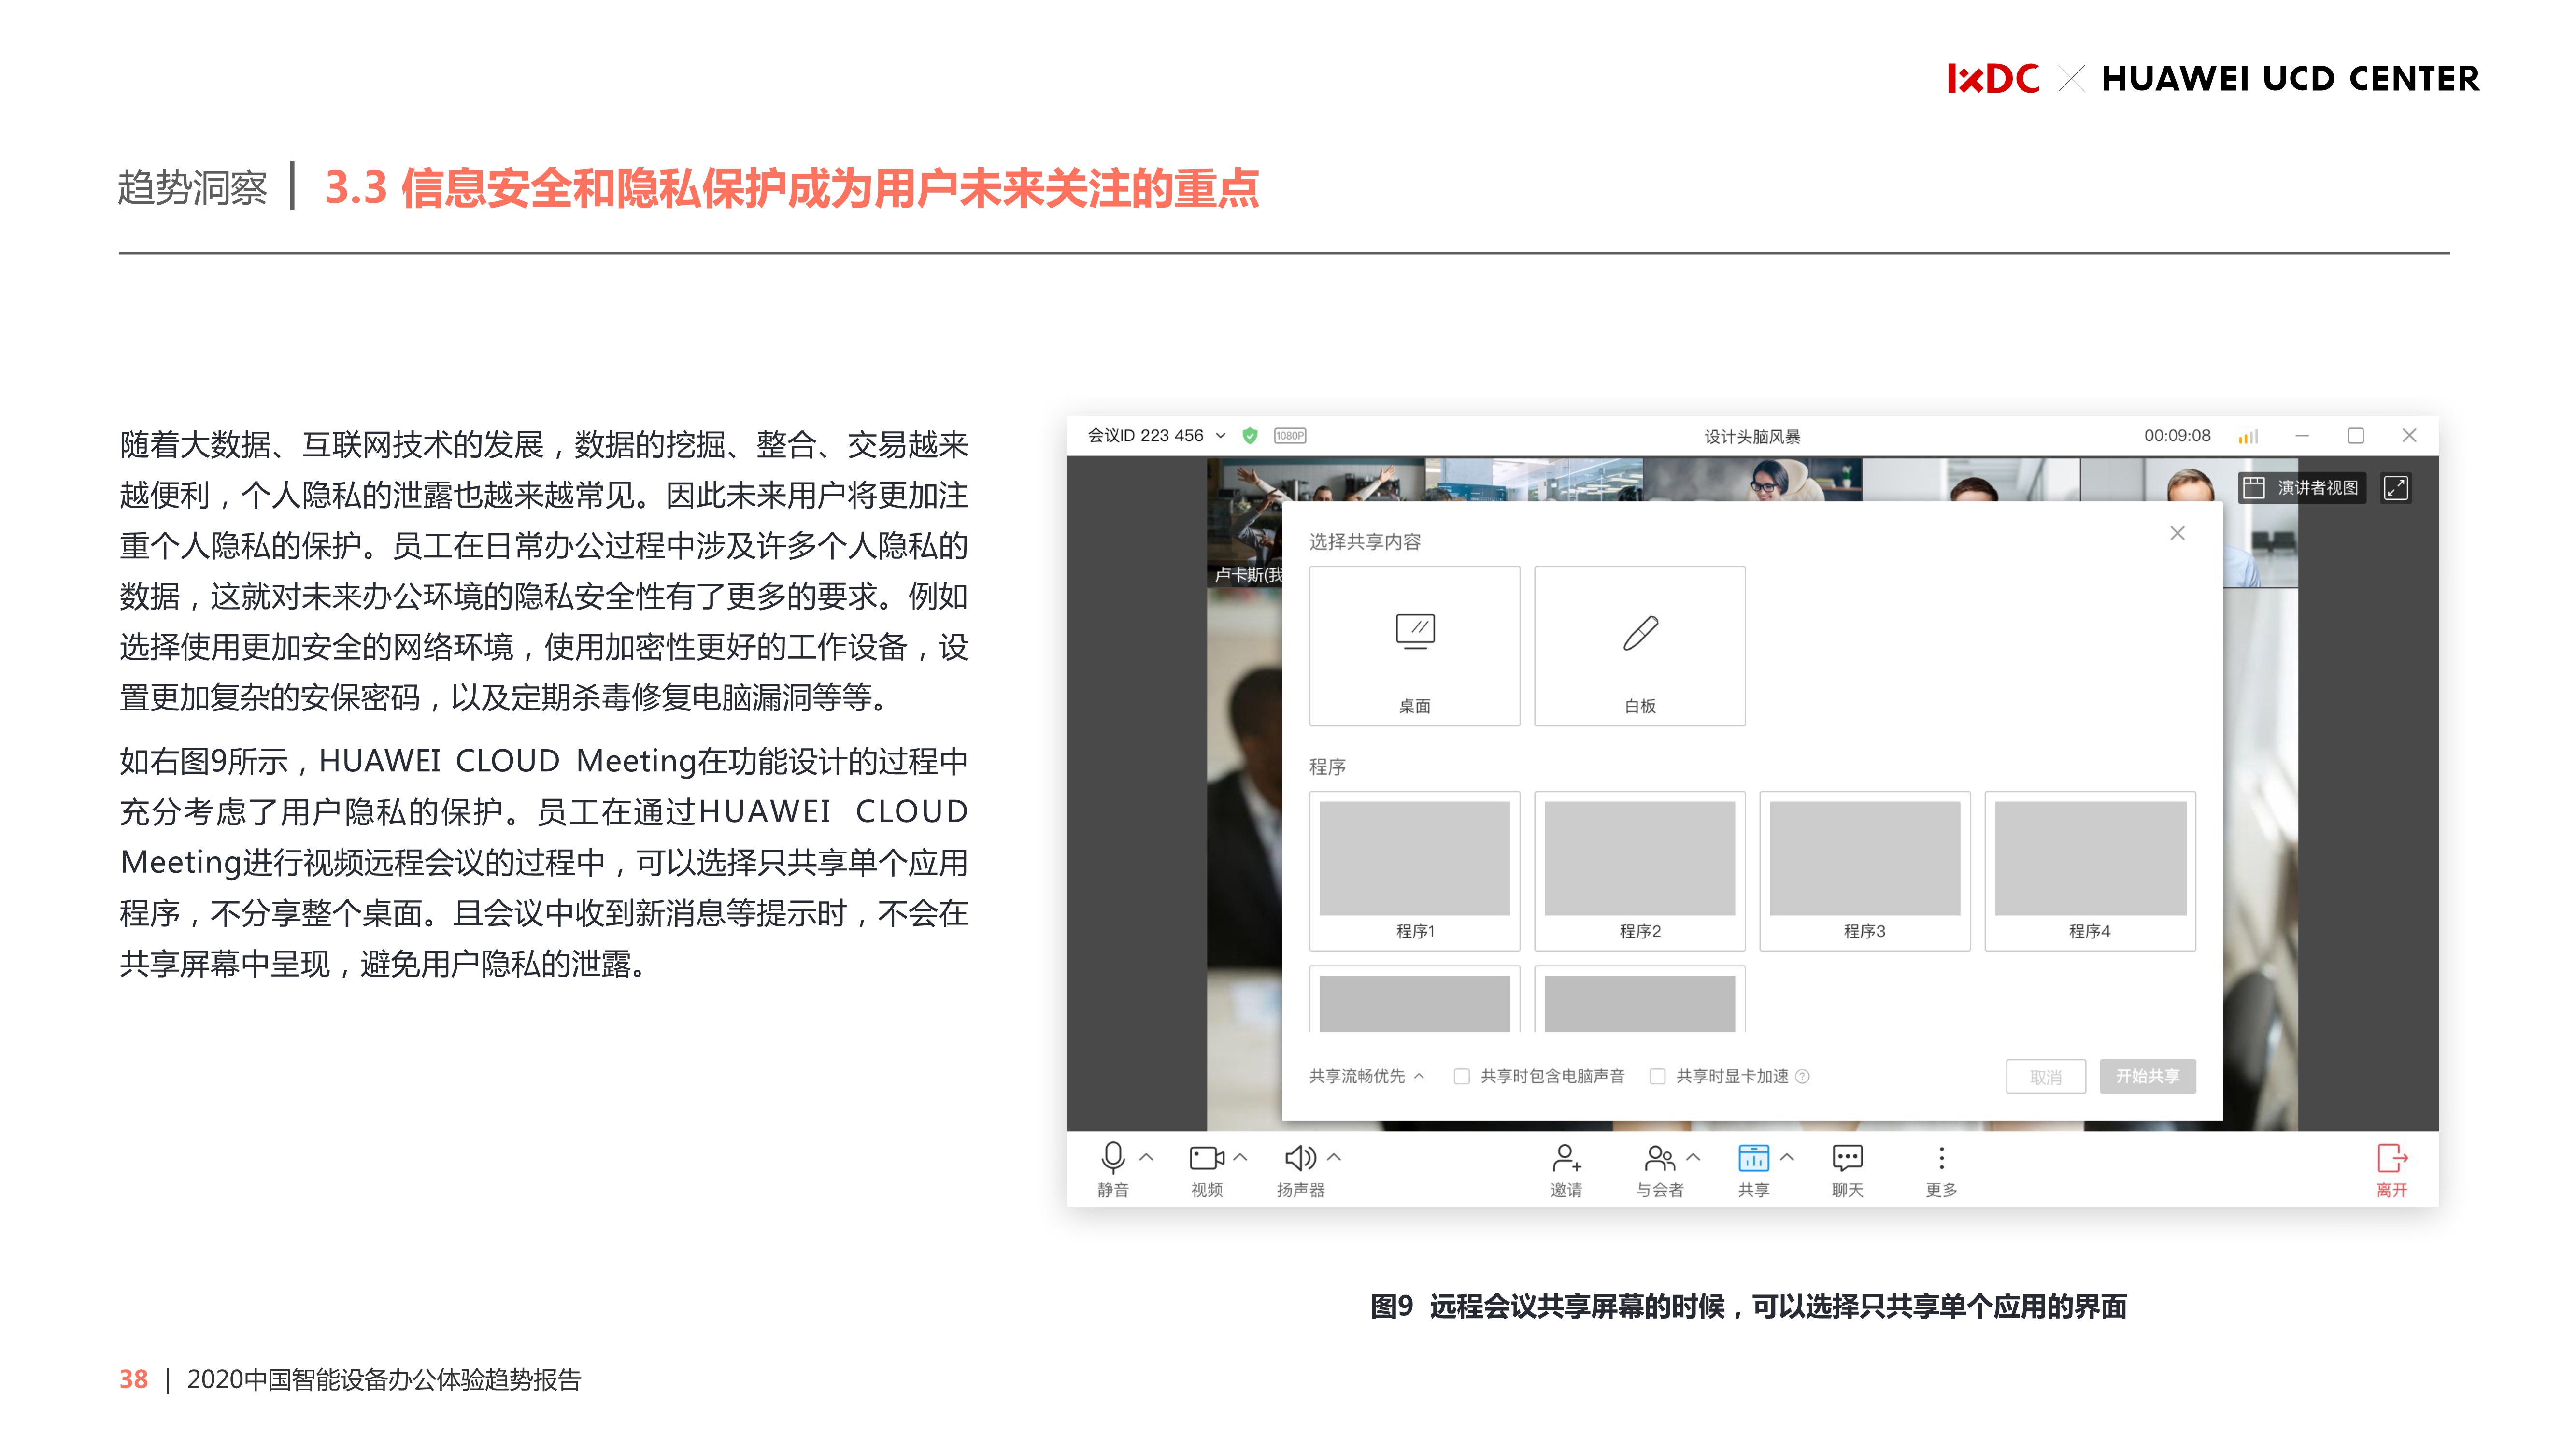This screenshot has height=1449, width=2576.
Task: Open the 聊天 chat panel
Action: (1846, 1158)
